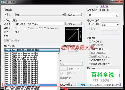Toggle the 按样式打印 checkbox
The image size is (125, 90).
point(90,49)
